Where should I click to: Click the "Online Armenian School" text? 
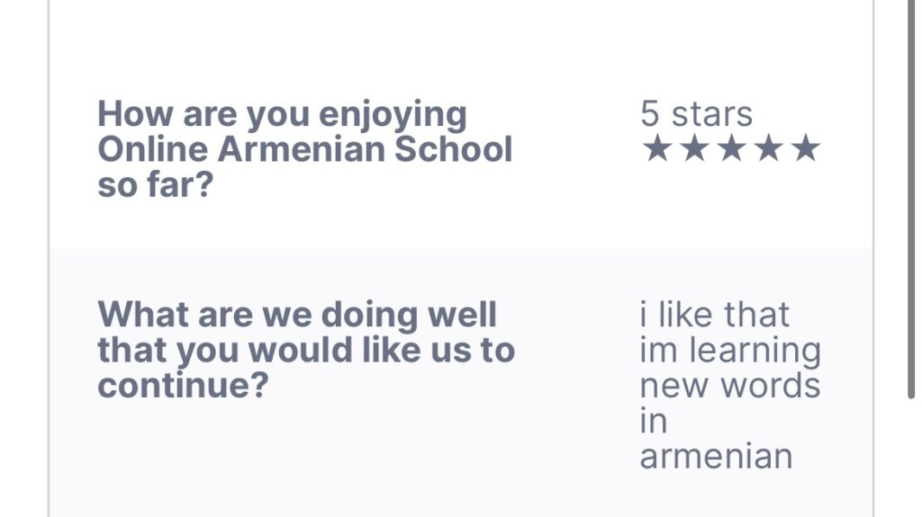(x=304, y=149)
